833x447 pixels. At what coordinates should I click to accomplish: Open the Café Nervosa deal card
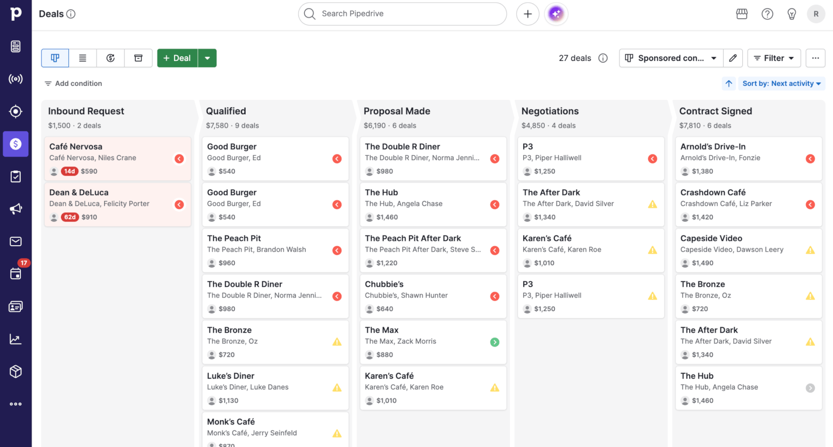click(117, 159)
